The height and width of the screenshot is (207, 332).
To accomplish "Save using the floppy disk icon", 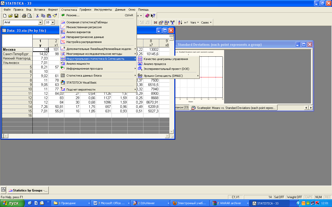I will pos(16,16).
